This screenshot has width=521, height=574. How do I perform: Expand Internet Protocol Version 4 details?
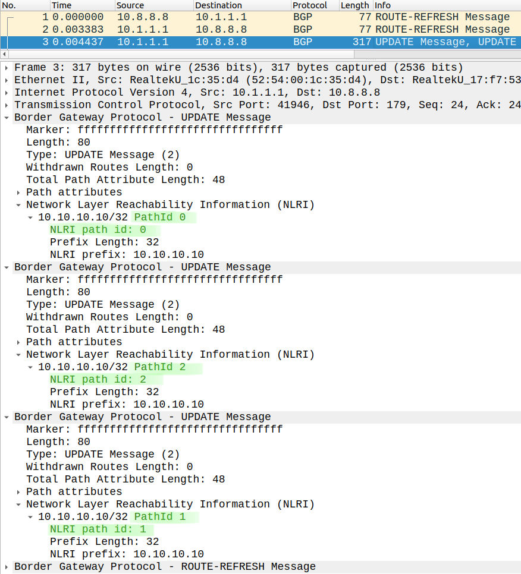[7, 93]
